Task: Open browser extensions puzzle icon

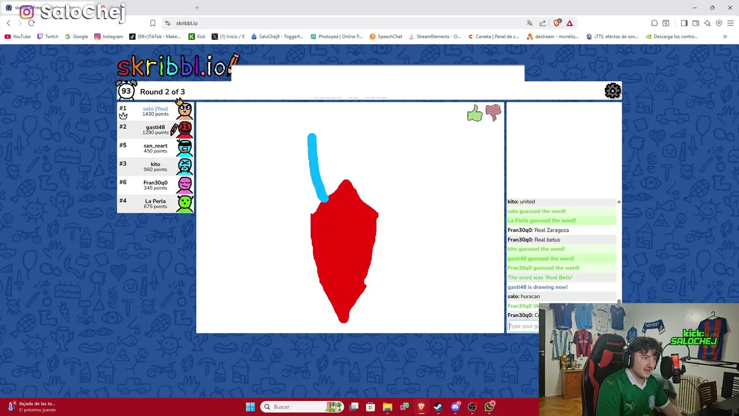Action: click(x=654, y=23)
